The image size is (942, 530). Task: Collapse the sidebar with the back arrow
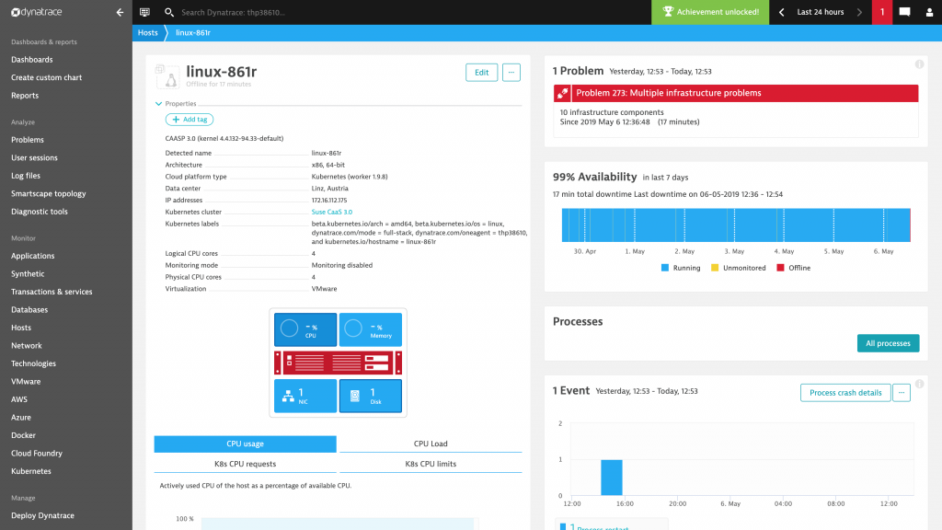tap(120, 12)
